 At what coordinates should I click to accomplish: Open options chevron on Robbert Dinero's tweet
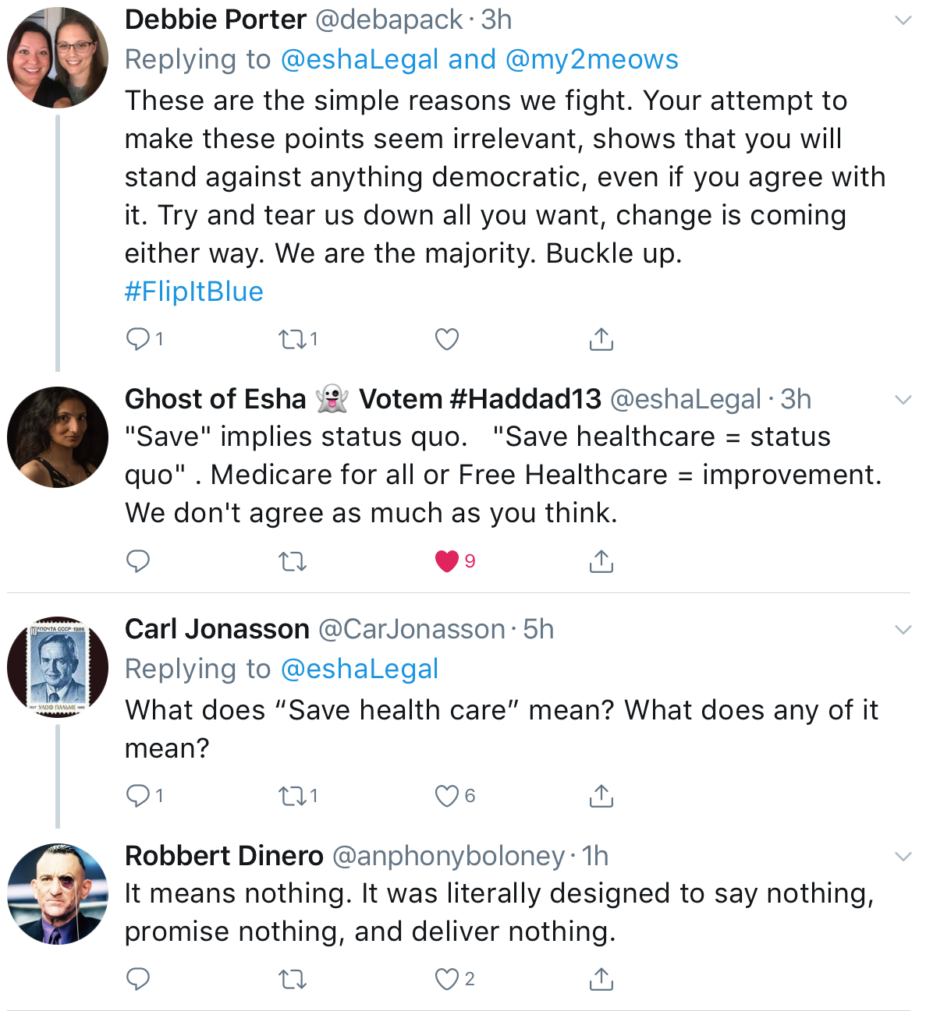[903, 857]
